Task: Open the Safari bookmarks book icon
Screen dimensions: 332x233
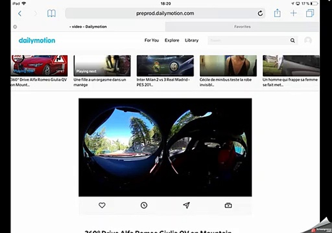Action: (x=52, y=13)
